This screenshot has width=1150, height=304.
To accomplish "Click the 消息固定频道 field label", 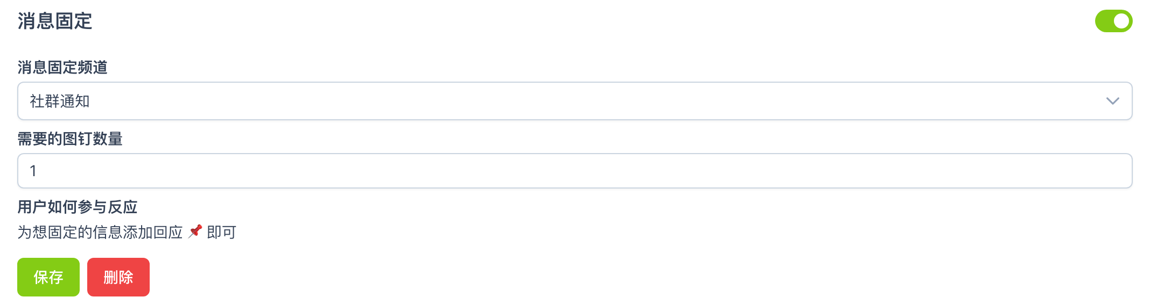I will point(62,67).
